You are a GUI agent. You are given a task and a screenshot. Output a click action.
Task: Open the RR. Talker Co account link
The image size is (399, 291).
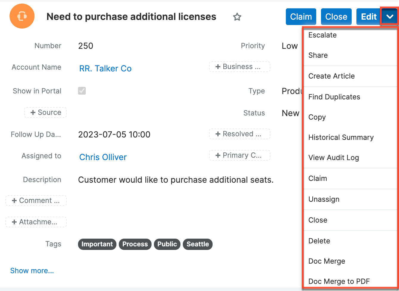click(105, 68)
